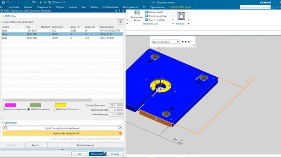
Task: Click View <=> Model tool
Action: (155, 20)
